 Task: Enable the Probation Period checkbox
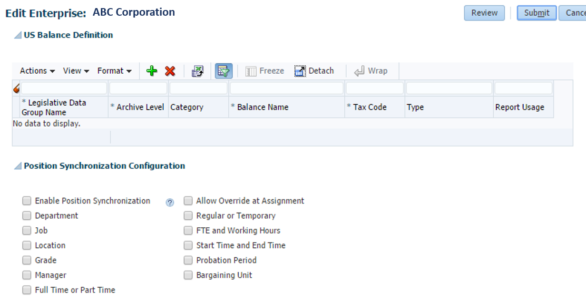pyautogui.click(x=188, y=260)
